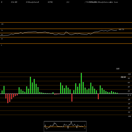Viewport: 132px width, 132px height.
Task: Click the -40 label on histogram axis
Action: (129, 104)
